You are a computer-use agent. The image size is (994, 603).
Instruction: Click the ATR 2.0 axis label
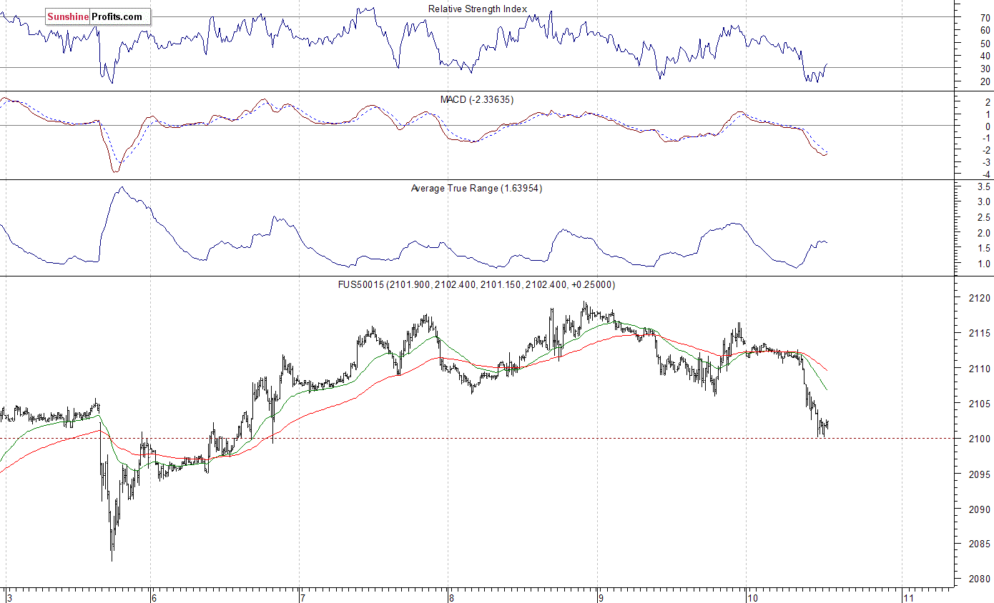[x=983, y=233]
